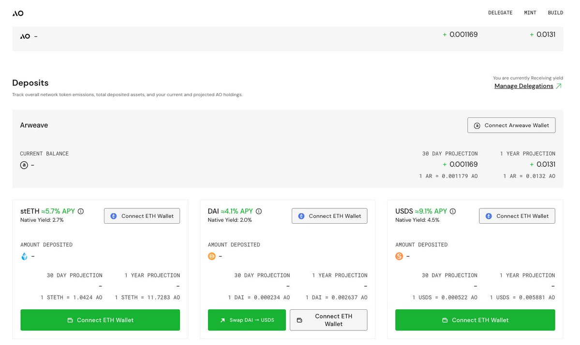
Task: Click green Connect ETH Wallet under stETH
Action: coord(100,320)
